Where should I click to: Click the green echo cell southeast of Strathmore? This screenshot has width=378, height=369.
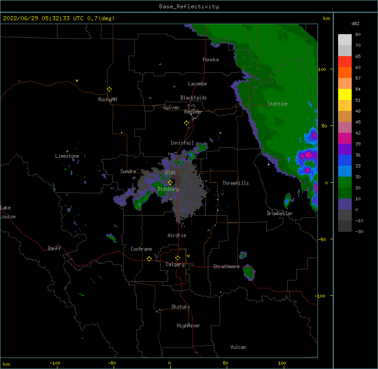[249, 273]
